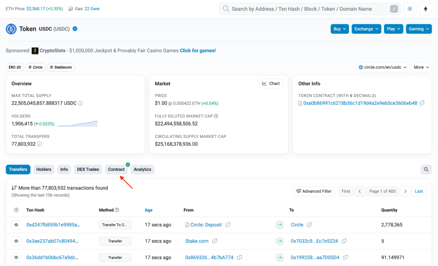438x266 pixels.
Task: Open the circle.com/en/usdc links dropdown
Action: tap(382, 67)
